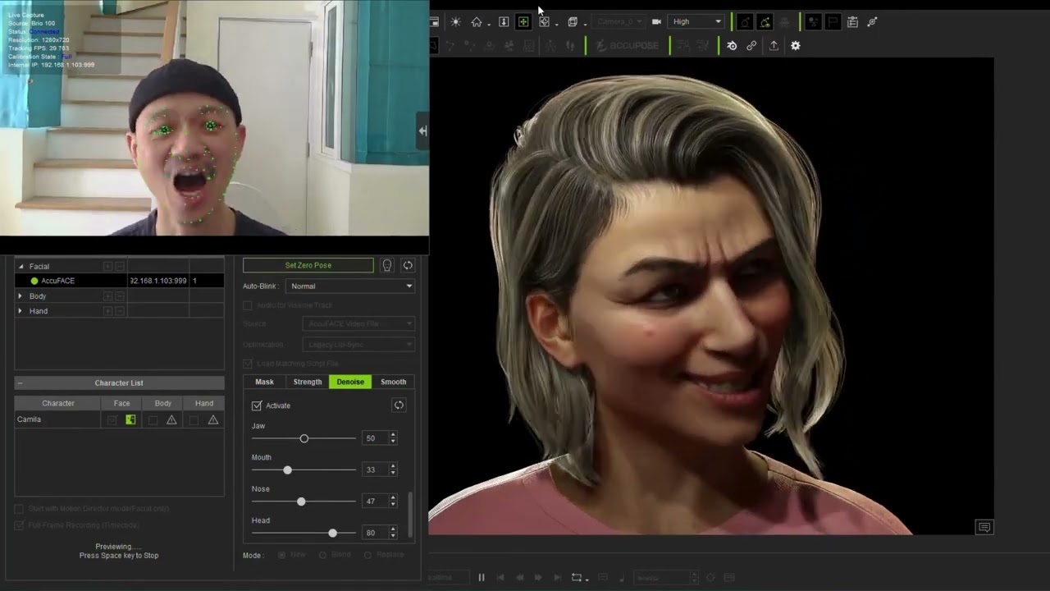This screenshot has width=1050, height=591.
Task: Select the Denoise tab
Action: point(350,382)
